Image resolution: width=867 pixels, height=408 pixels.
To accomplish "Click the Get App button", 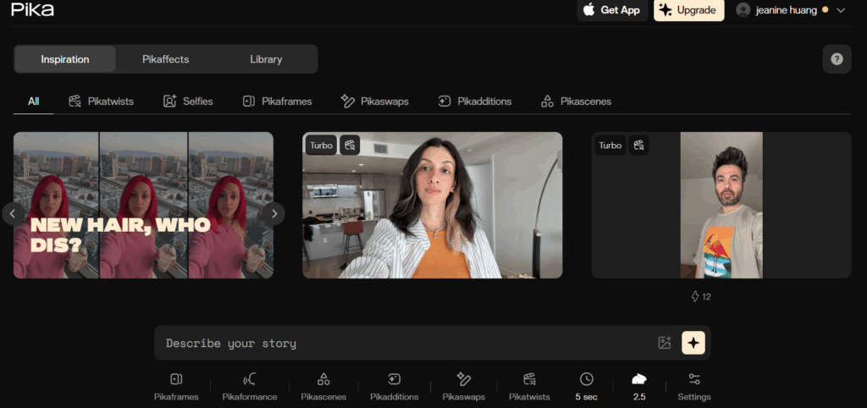I will [612, 10].
